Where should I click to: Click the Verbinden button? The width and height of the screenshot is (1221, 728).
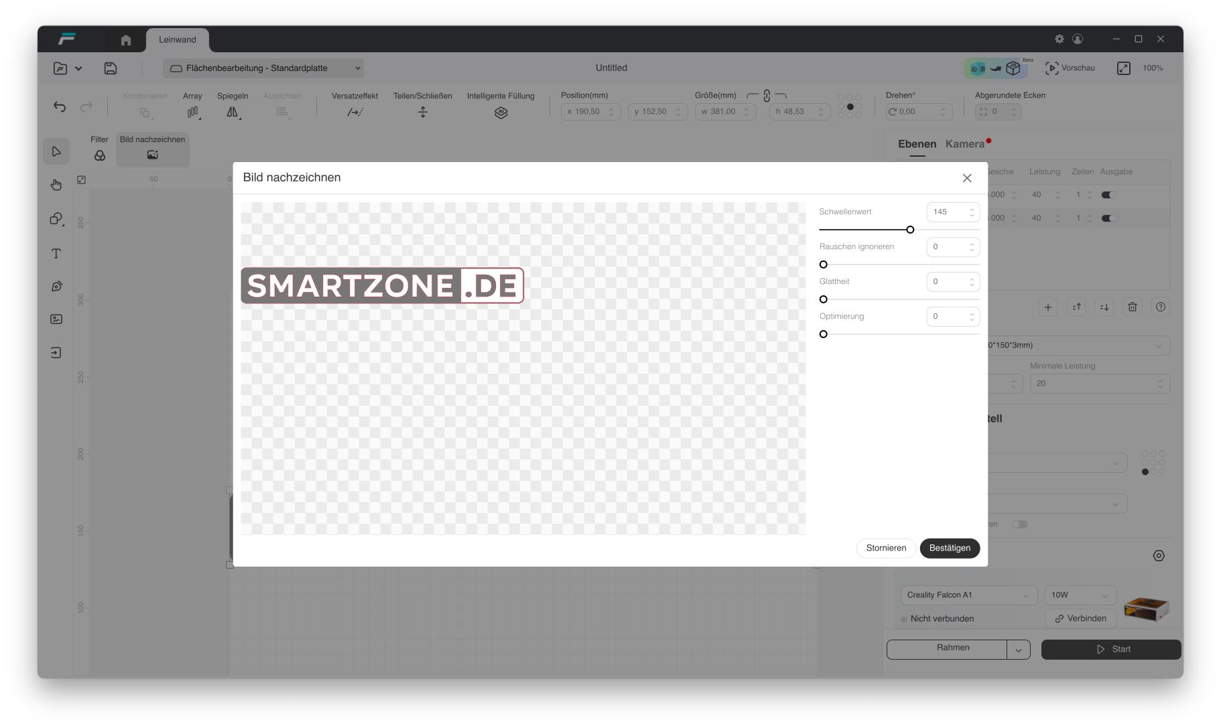click(1080, 619)
